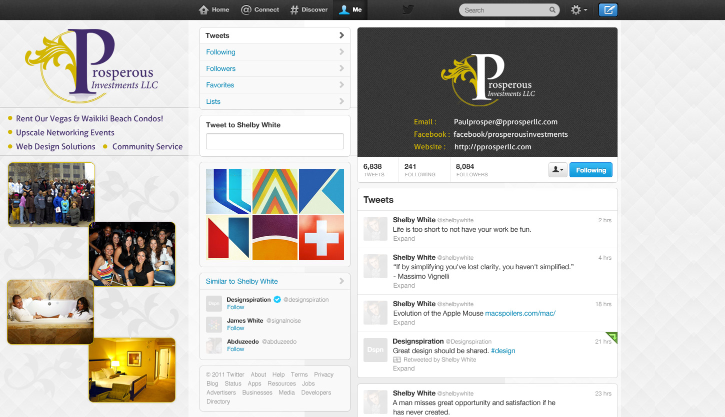Click Abduzeedo's avatar icon
The width and height of the screenshot is (725, 417).
click(214, 346)
